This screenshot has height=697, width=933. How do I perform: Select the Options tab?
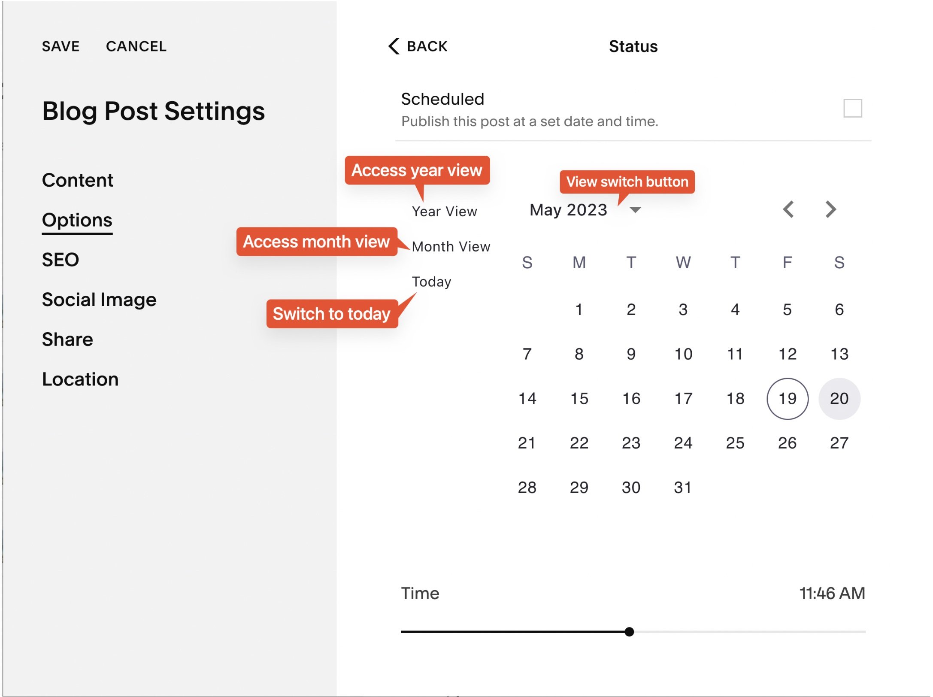pyautogui.click(x=77, y=220)
